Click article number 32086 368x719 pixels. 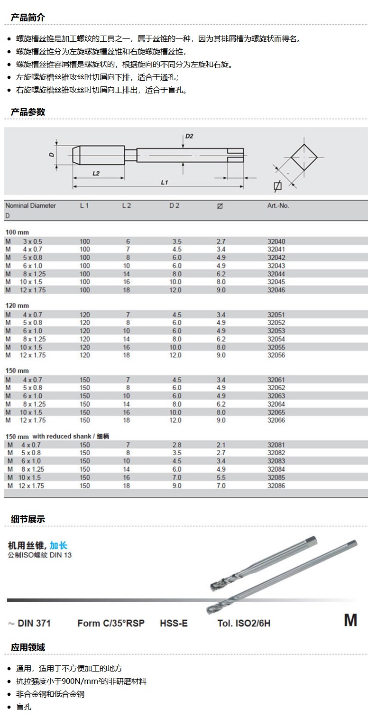(x=276, y=486)
